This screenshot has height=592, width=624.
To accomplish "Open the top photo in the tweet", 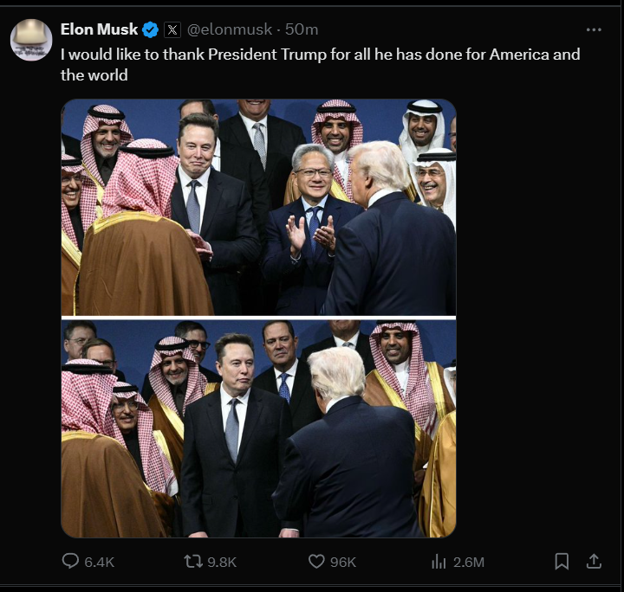I will tap(258, 207).
